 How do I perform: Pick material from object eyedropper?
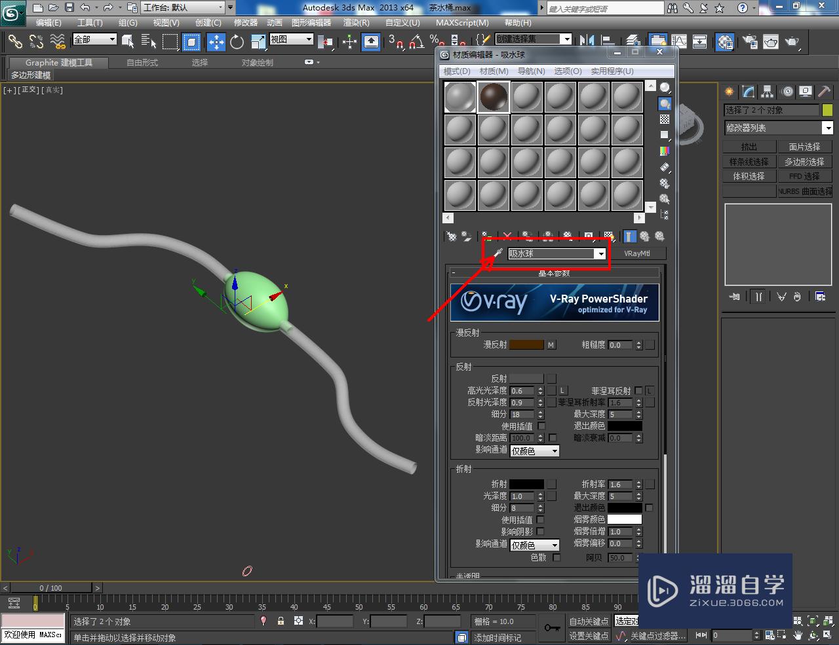pos(498,253)
